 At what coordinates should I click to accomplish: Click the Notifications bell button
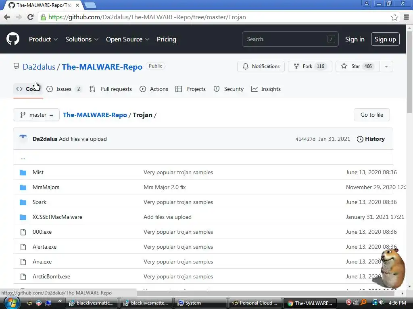tap(261, 66)
